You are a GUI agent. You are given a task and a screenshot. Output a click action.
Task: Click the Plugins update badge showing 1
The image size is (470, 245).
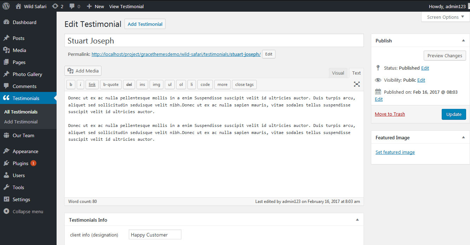33,163
